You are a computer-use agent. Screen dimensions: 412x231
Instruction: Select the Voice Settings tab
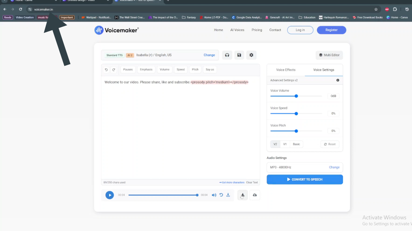pyautogui.click(x=324, y=70)
